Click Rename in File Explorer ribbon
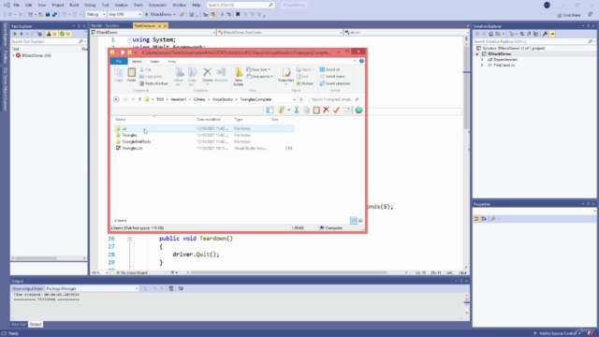Image resolution: width=599 pixels, height=337 pixels. (x=221, y=75)
